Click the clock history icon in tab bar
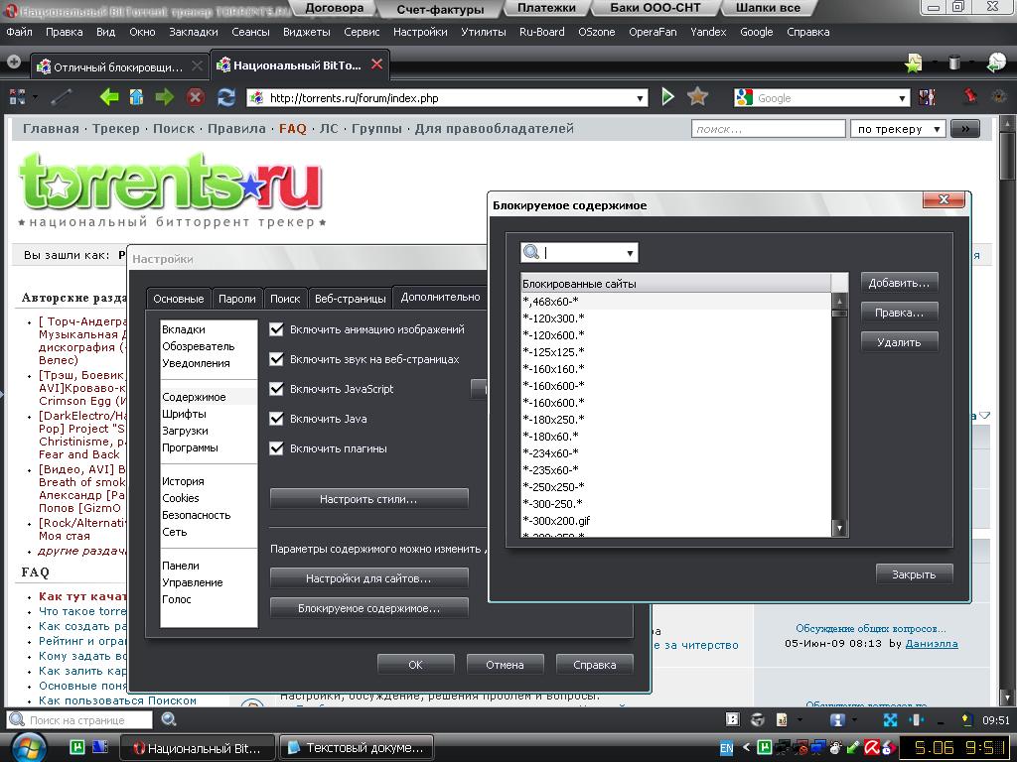 [x=996, y=63]
